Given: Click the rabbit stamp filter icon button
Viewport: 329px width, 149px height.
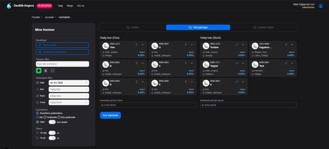Looking at the screenshot, I should pyautogui.click(x=46, y=71).
